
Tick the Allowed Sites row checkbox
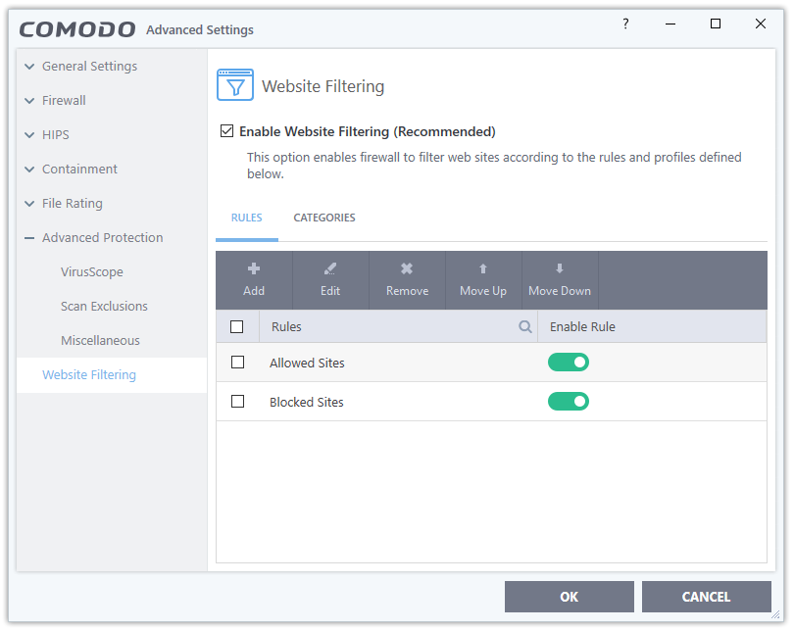click(237, 363)
